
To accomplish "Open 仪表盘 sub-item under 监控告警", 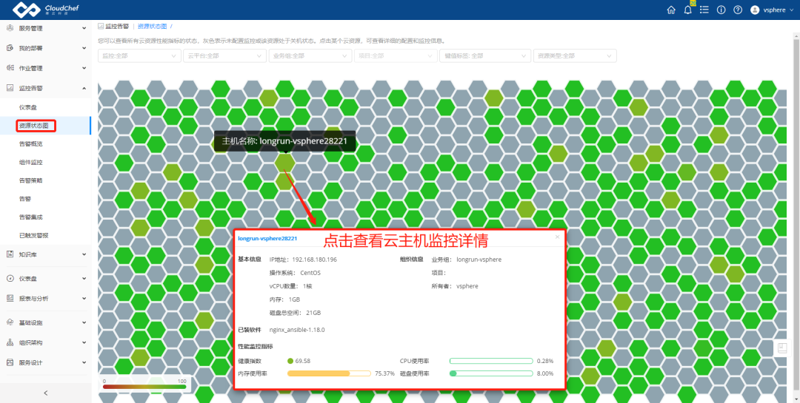I will (x=28, y=107).
